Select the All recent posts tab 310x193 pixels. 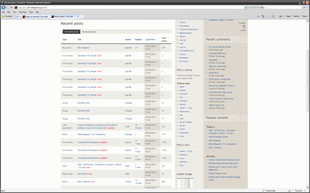[x=72, y=32]
